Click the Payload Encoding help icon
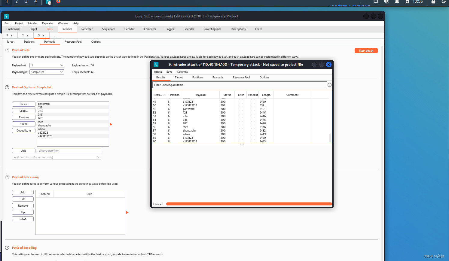Screen dimensions: 449x261 7,248
